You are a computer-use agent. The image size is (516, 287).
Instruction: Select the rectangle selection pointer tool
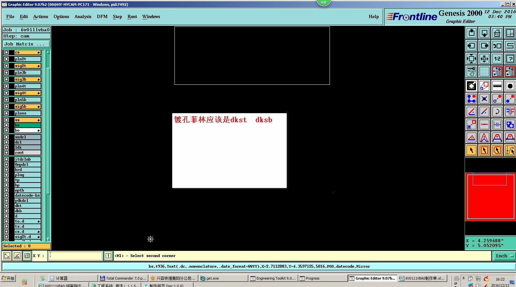[484, 150]
